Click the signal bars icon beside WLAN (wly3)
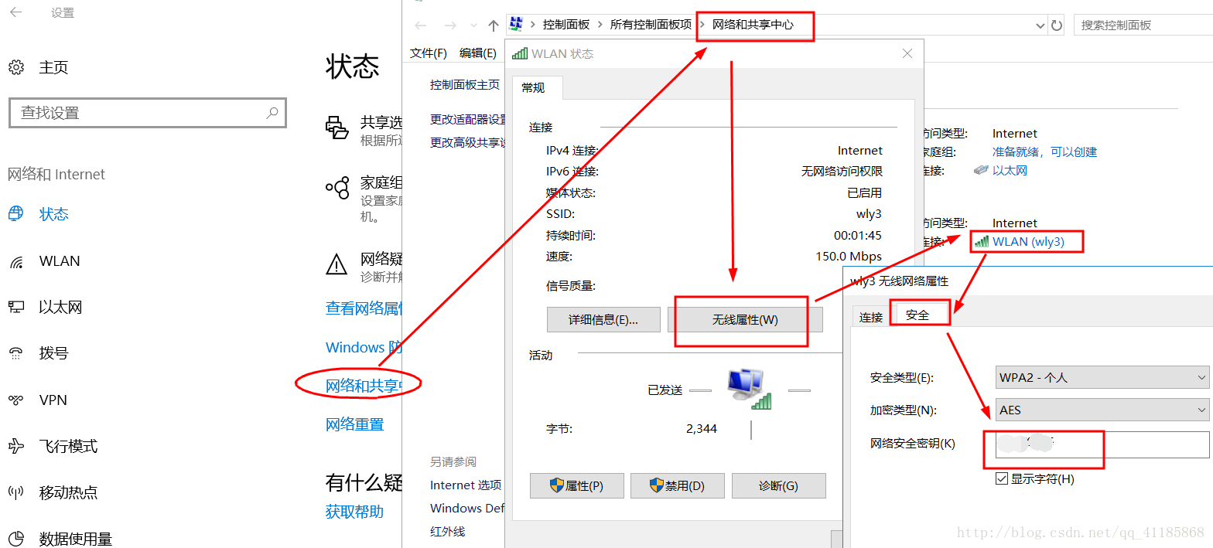This screenshot has width=1213, height=548. [981, 241]
